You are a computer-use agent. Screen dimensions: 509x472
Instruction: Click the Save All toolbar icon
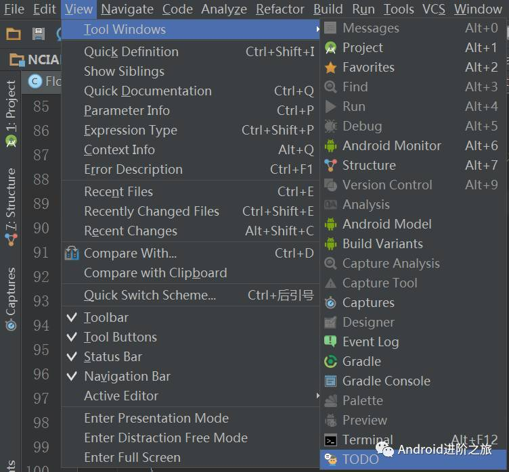pyautogui.click(x=39, y=34)
